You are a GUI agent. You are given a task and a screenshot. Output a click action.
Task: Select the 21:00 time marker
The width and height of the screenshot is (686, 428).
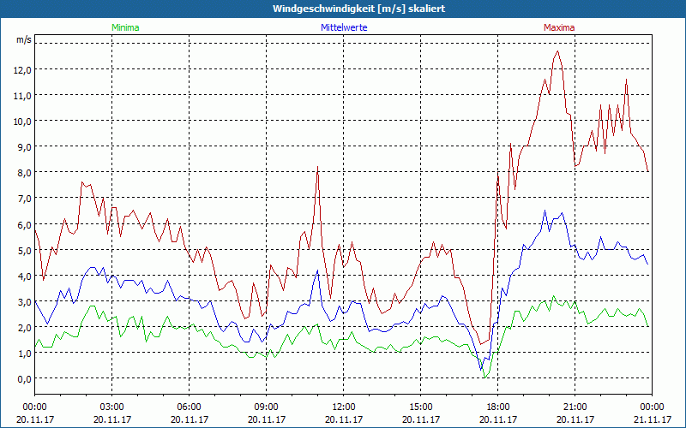point(575,407)
